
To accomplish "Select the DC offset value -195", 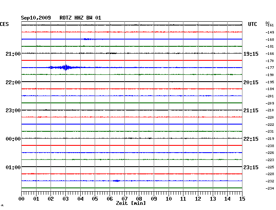I will click(x=270, y=82).
